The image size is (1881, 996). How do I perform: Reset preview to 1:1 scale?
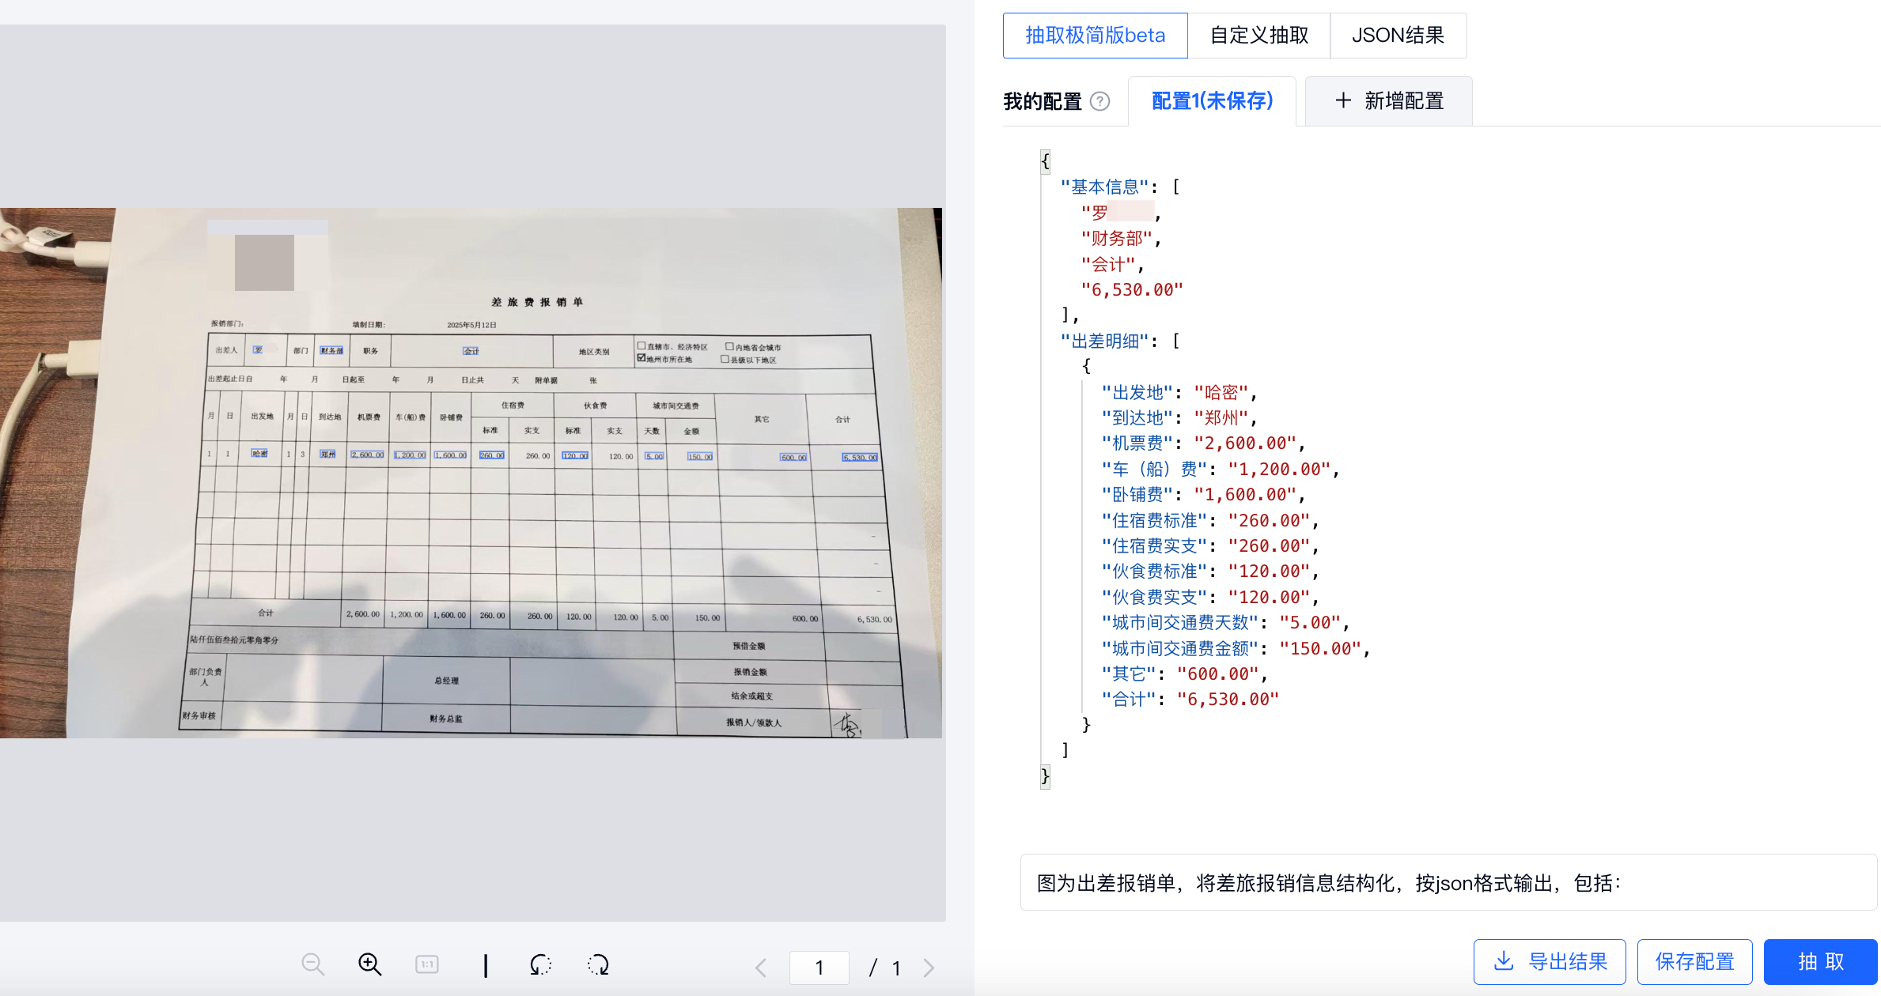click(426, 964)
